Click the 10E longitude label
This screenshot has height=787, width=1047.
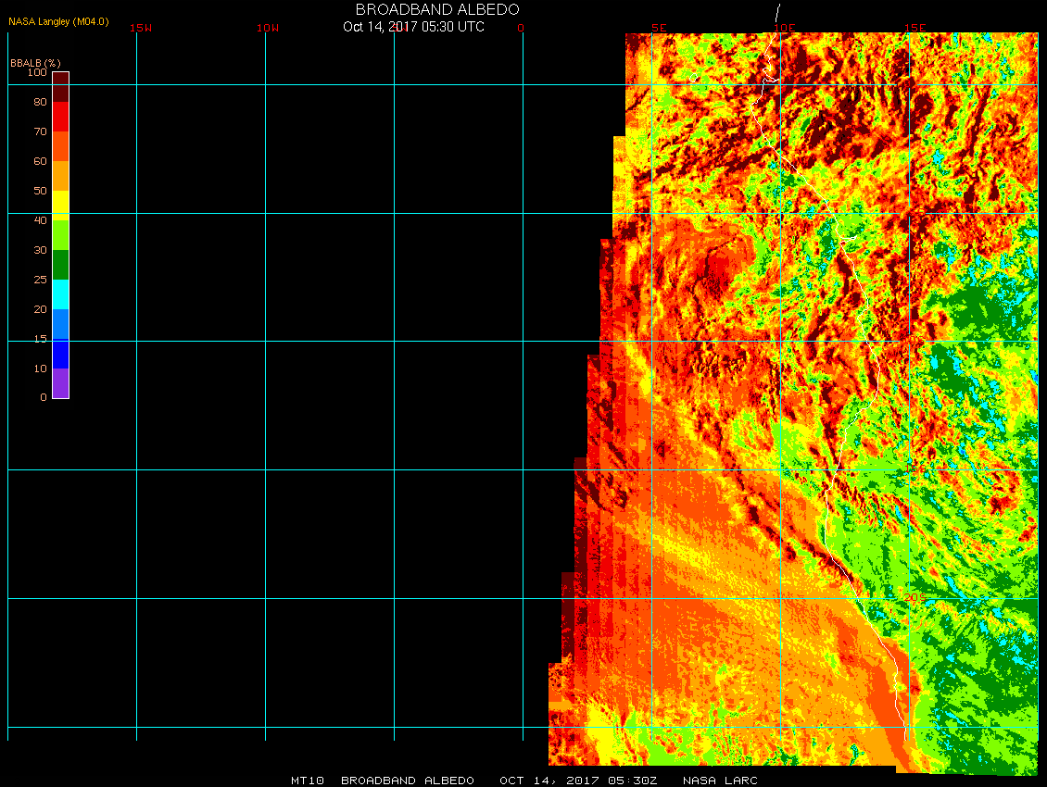coord(785,28)
